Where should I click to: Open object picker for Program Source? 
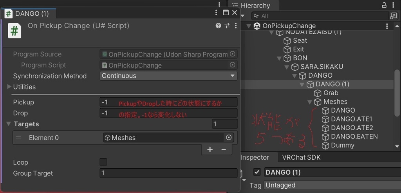click(x=233, y=54)
